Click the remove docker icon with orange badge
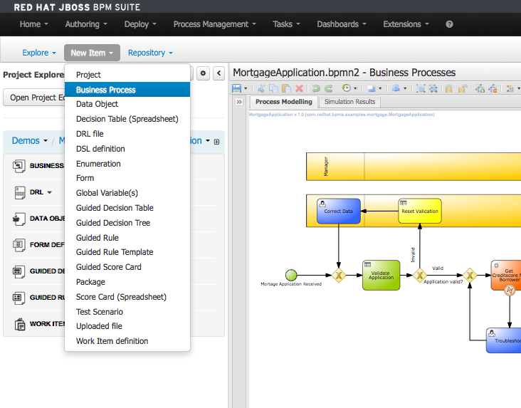Image resolution: width=521 pixels, height=408 pixels. pos(493,88)
